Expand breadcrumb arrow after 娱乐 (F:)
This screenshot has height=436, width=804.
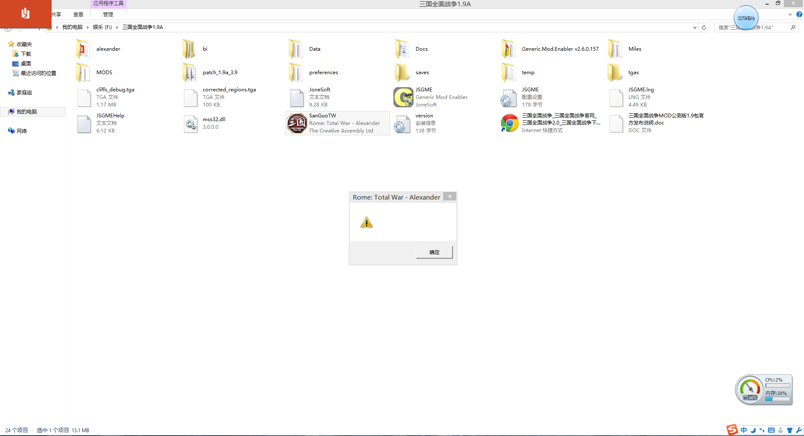(x=117, y=27)
